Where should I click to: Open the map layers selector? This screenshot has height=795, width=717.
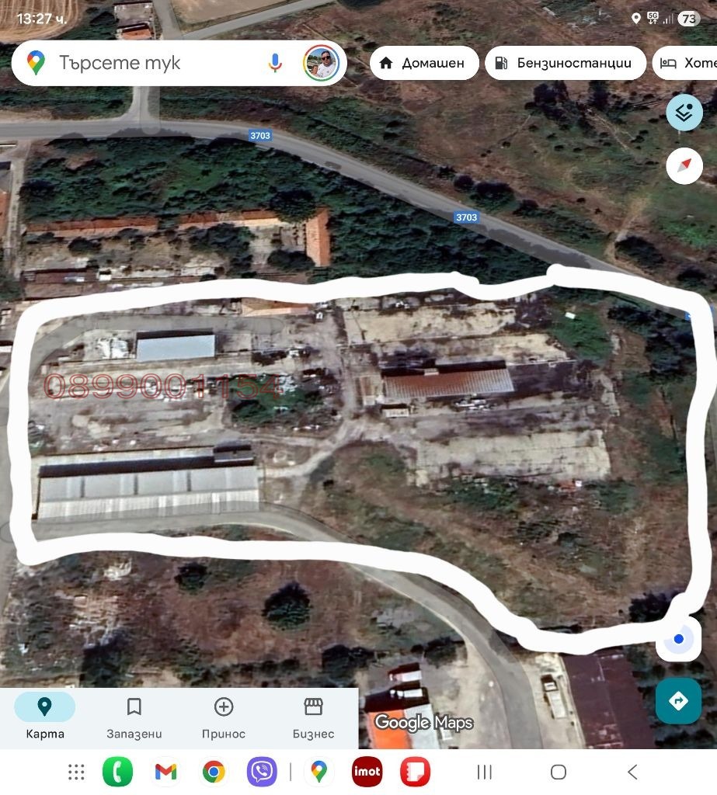[684, 113]
